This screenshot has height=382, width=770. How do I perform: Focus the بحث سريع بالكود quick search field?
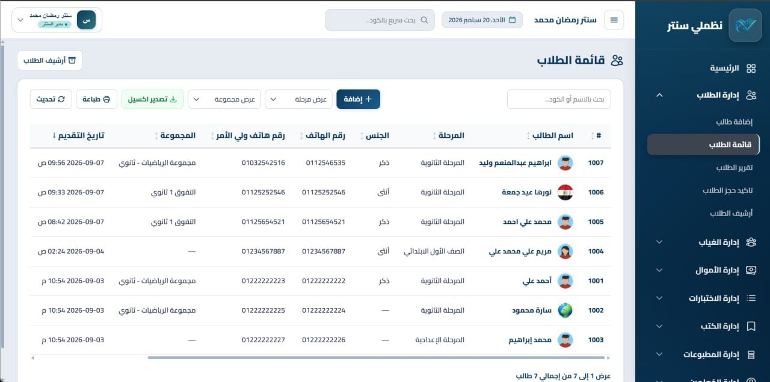380,20
